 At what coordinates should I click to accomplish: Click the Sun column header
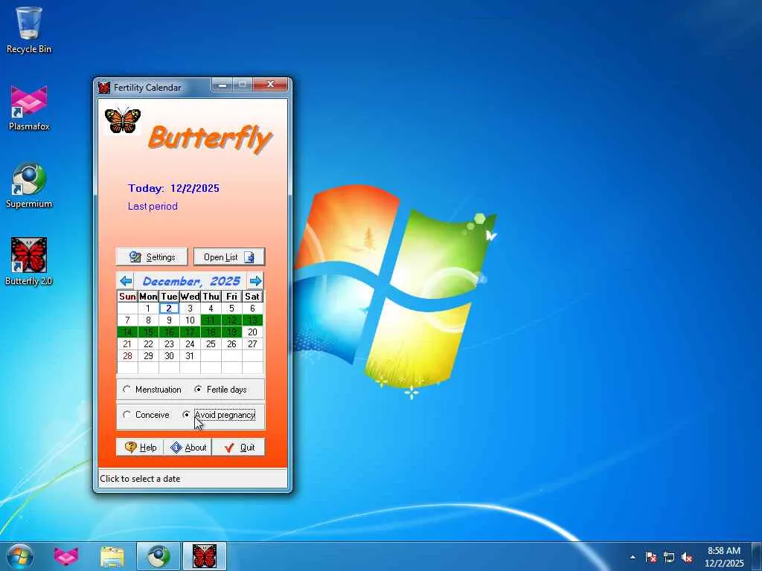(127, 296)
